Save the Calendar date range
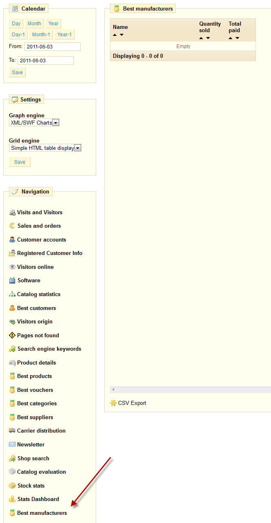 17,73
